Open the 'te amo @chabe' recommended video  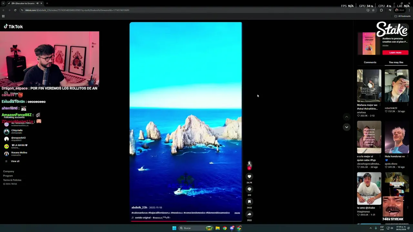[x=369, y=188]
